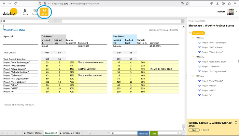Go back with browser back arrow
Image resolution: width=239 pixels, height=136 pixels.
(4, 3)
